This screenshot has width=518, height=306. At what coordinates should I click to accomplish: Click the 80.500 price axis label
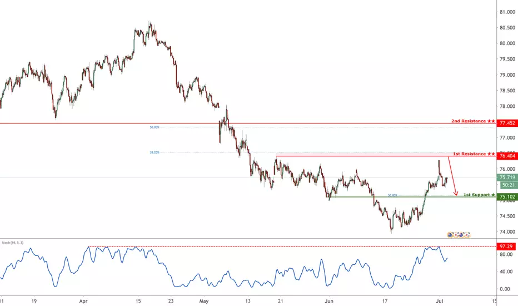point(507,28)
